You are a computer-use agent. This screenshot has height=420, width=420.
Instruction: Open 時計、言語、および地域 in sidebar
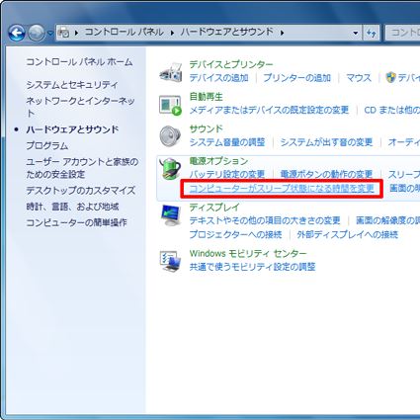[x=72, y=207]
